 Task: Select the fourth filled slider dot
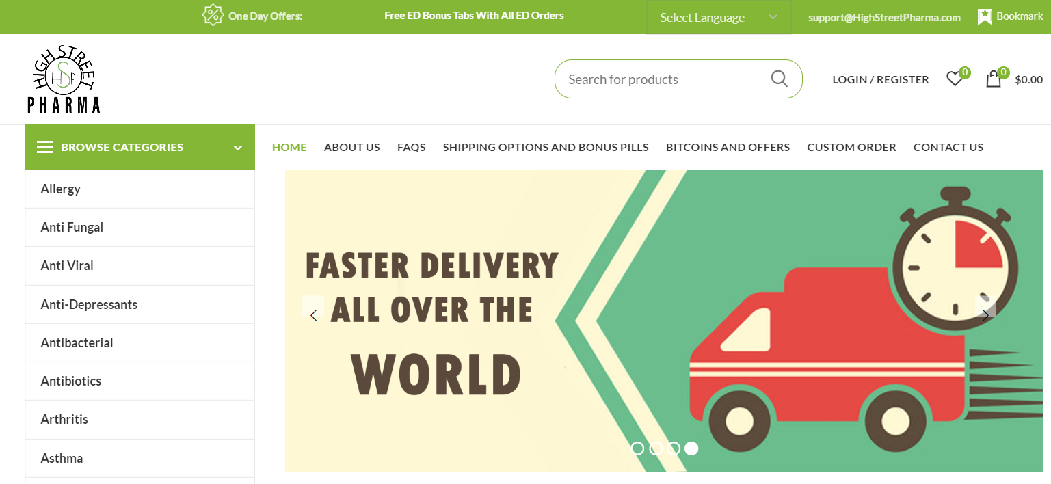(691, 448)
